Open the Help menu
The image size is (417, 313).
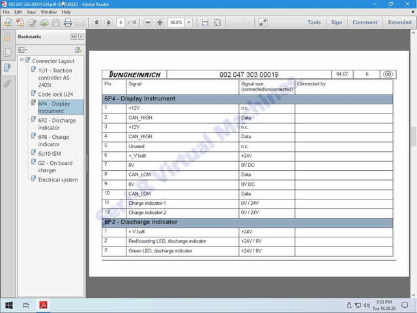[x=66, y=12]
